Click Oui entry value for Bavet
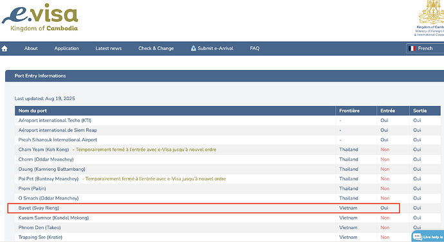 384,208
